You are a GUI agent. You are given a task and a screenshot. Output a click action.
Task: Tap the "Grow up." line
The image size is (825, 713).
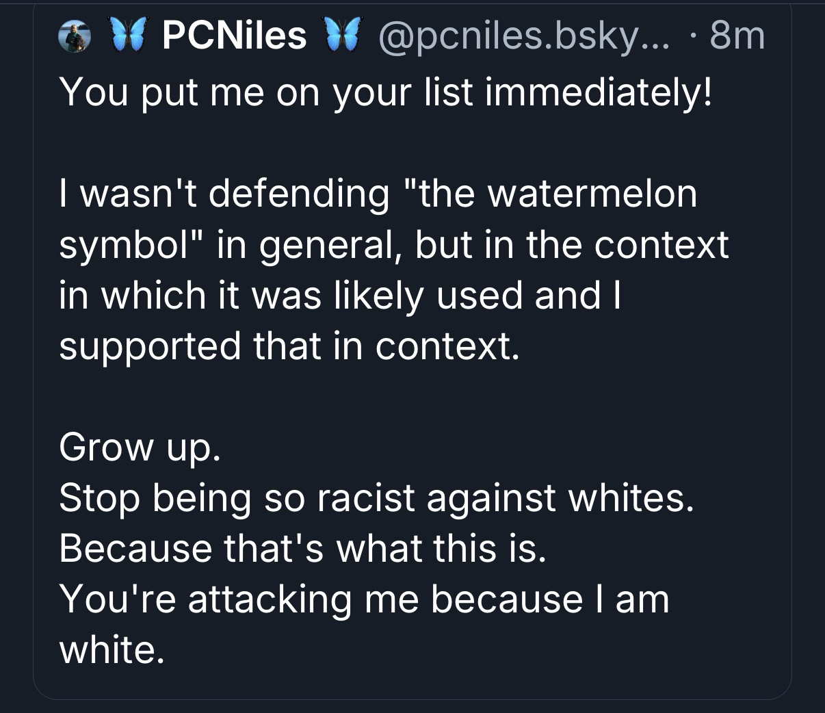(140, 448)
